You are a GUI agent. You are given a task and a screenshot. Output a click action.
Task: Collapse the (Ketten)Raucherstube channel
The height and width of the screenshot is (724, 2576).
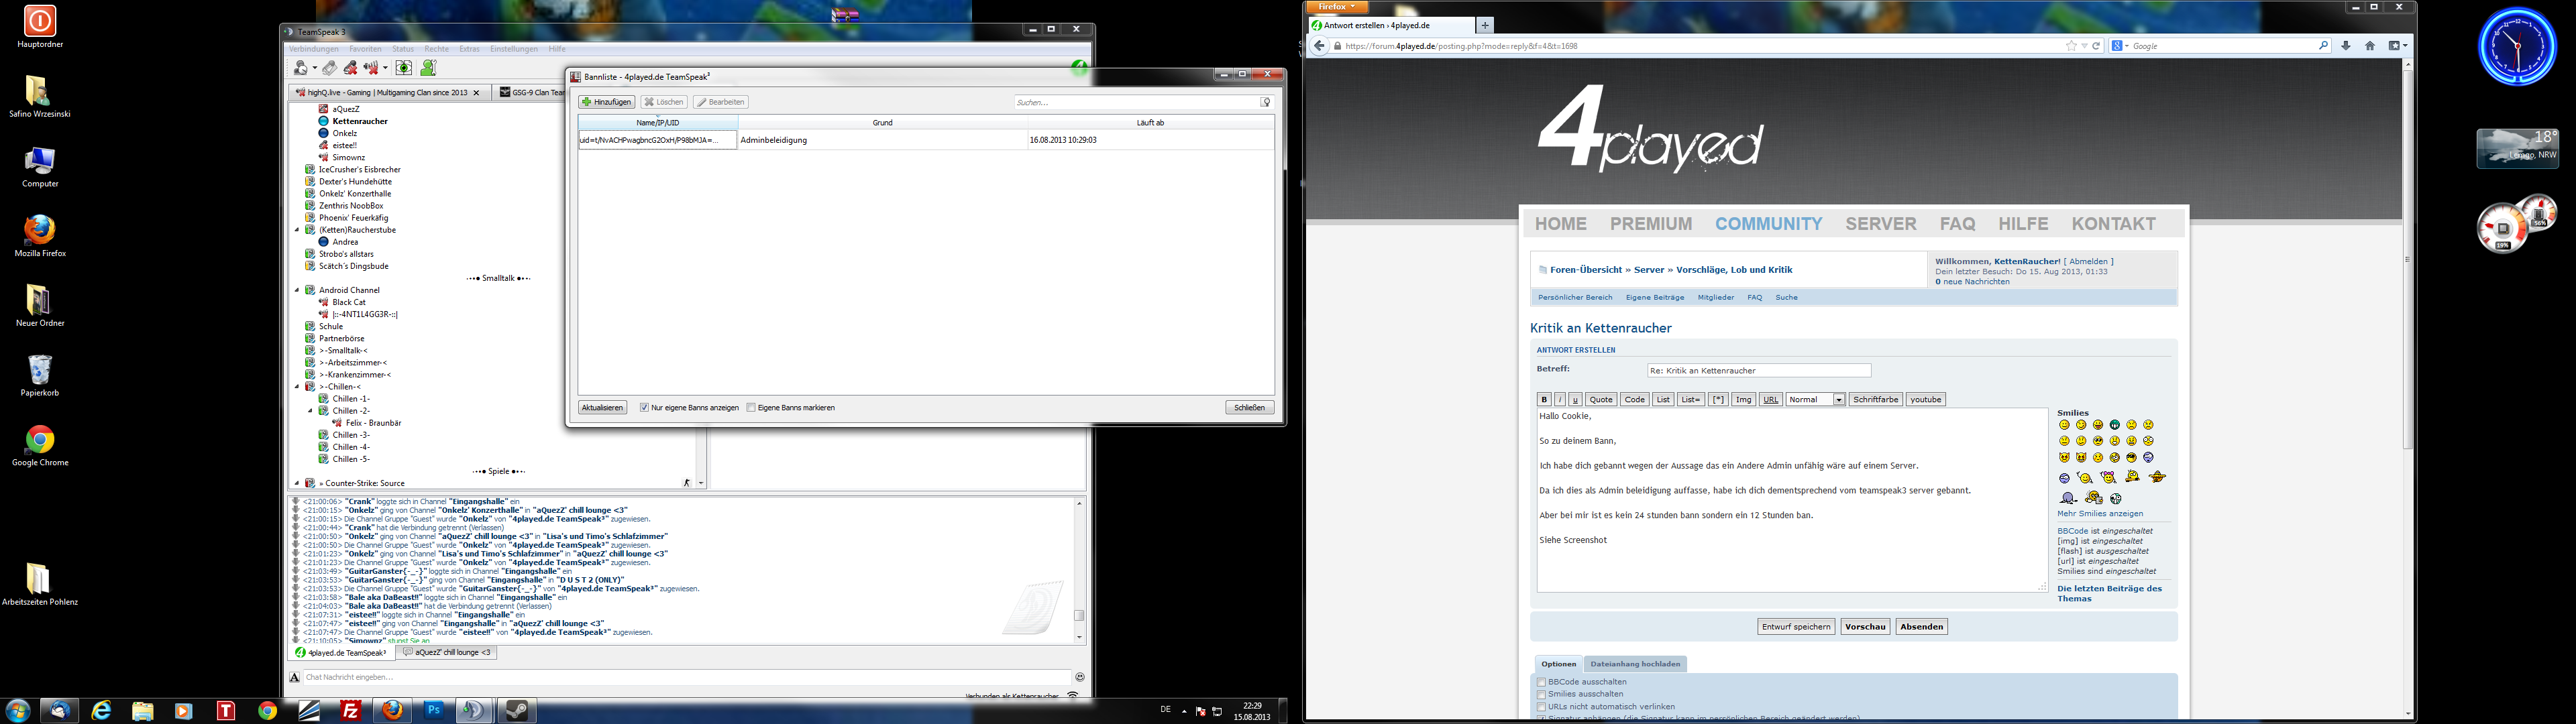click(x=297, y=230)
